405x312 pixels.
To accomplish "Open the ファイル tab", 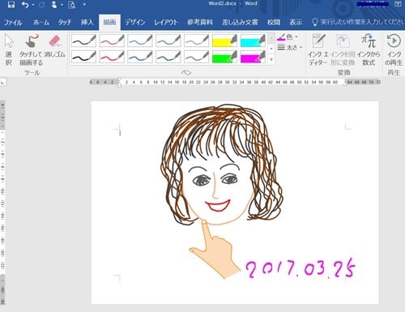I will (13, 22).
